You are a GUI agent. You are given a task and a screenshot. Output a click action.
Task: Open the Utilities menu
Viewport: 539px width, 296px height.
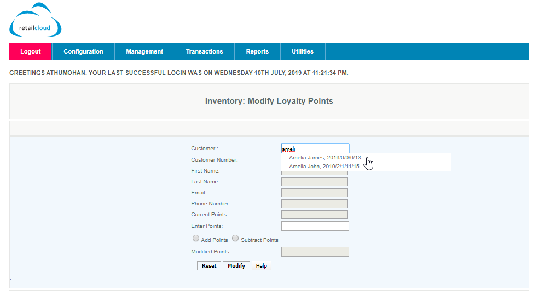click(x=303, y=51)
